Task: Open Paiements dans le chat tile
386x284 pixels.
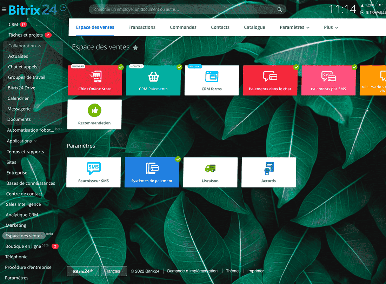Action: pyautogui.click(x=270, y=80)
